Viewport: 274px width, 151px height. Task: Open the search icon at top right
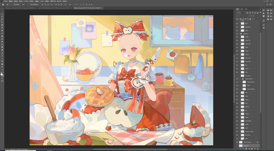pos(268,5)
